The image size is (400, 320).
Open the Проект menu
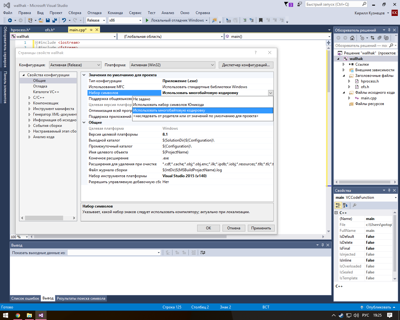56,13
